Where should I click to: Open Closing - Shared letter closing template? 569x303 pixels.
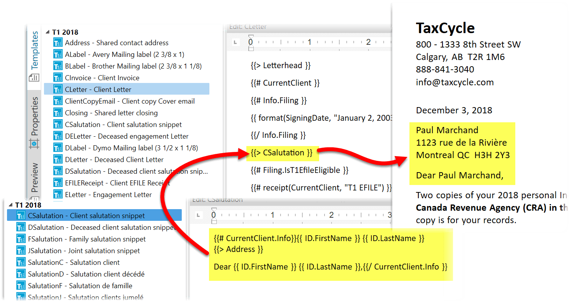point(111,113)
